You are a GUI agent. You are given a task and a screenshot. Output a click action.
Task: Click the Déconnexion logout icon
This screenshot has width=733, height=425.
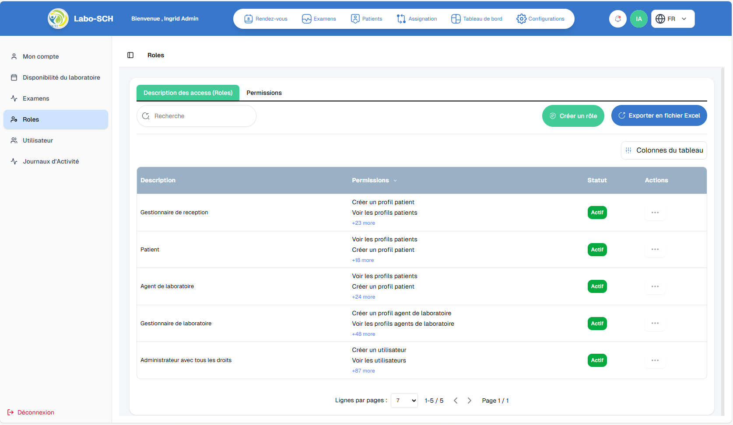pos(11,412)
